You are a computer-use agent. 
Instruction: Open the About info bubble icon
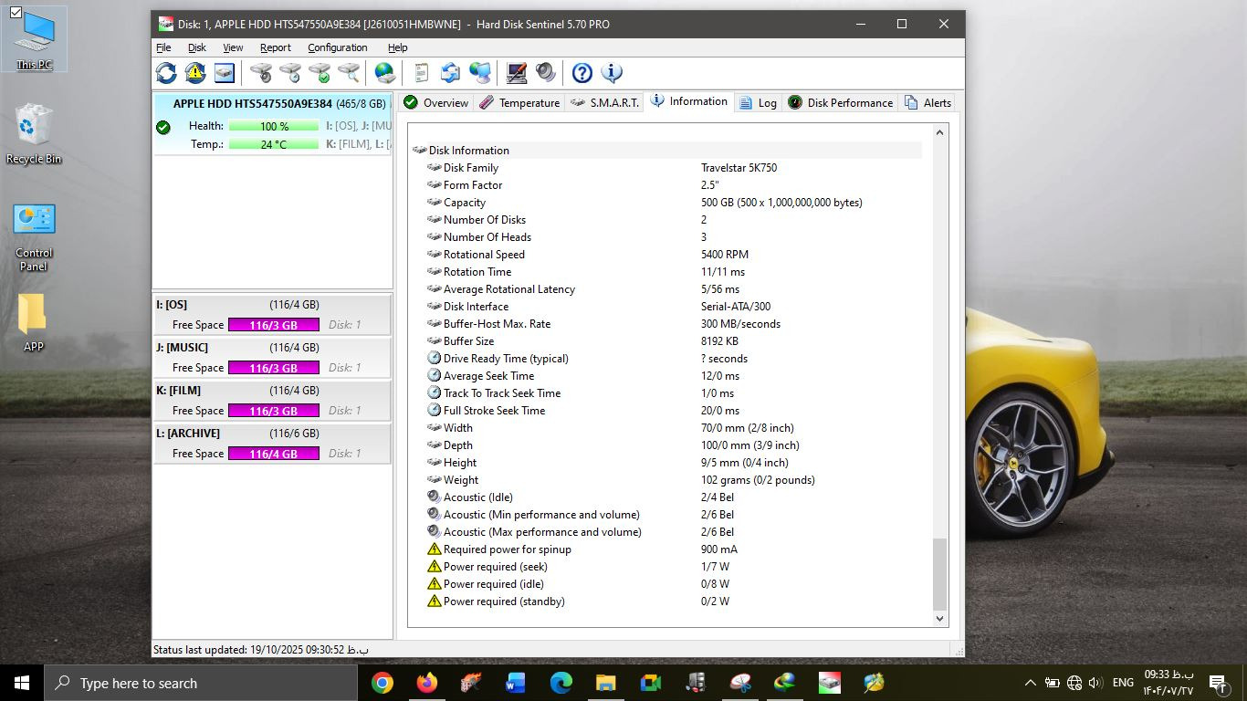[x=611, y=73]
